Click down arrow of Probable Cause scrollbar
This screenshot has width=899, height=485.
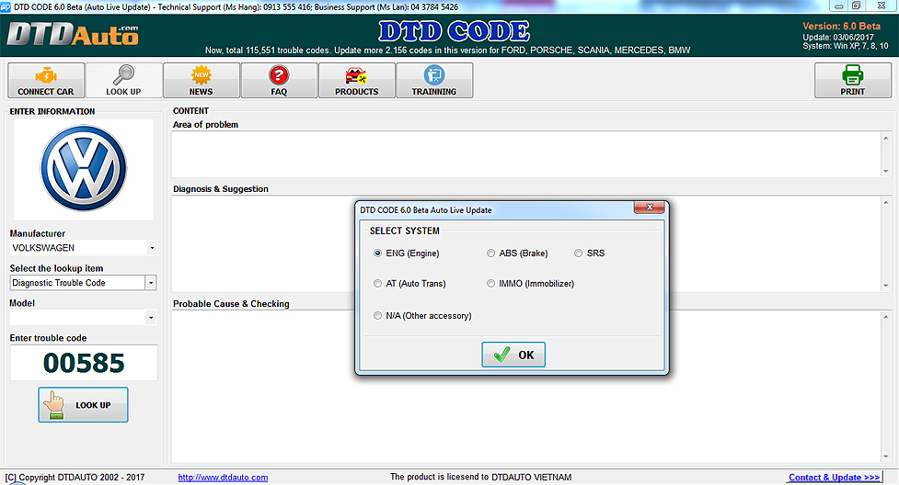point(886,457)
